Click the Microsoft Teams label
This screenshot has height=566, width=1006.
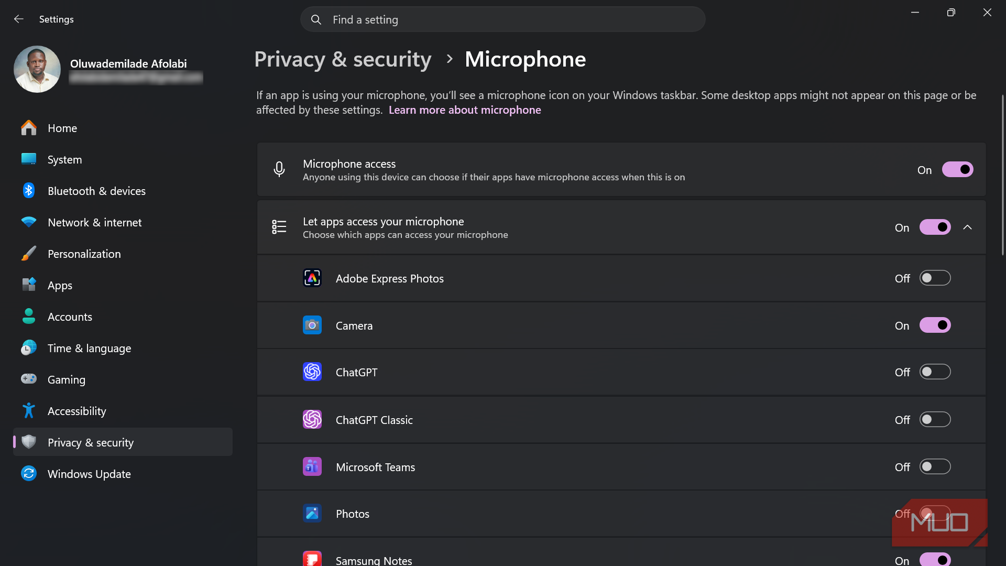click(375, 467)
